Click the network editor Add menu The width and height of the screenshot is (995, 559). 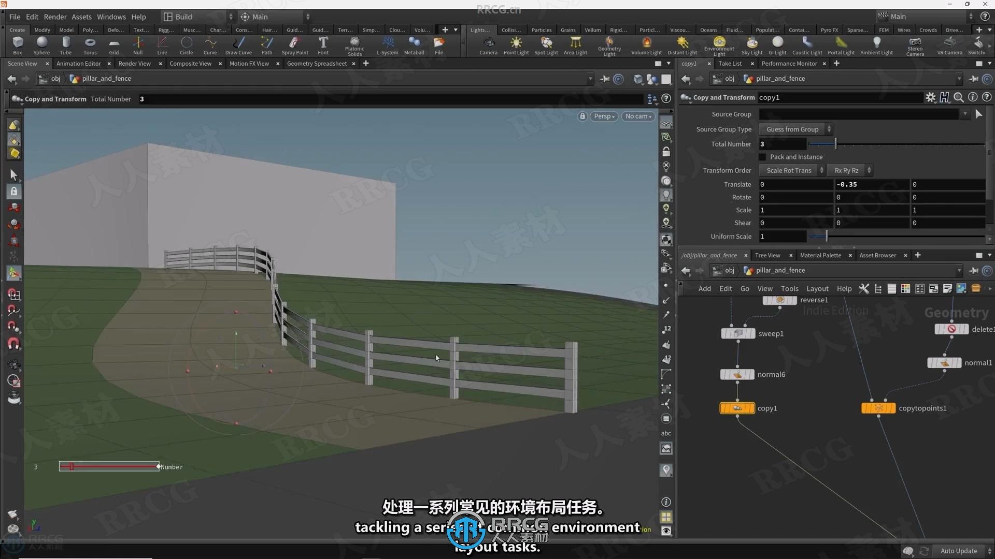click(x=704, y=289)
